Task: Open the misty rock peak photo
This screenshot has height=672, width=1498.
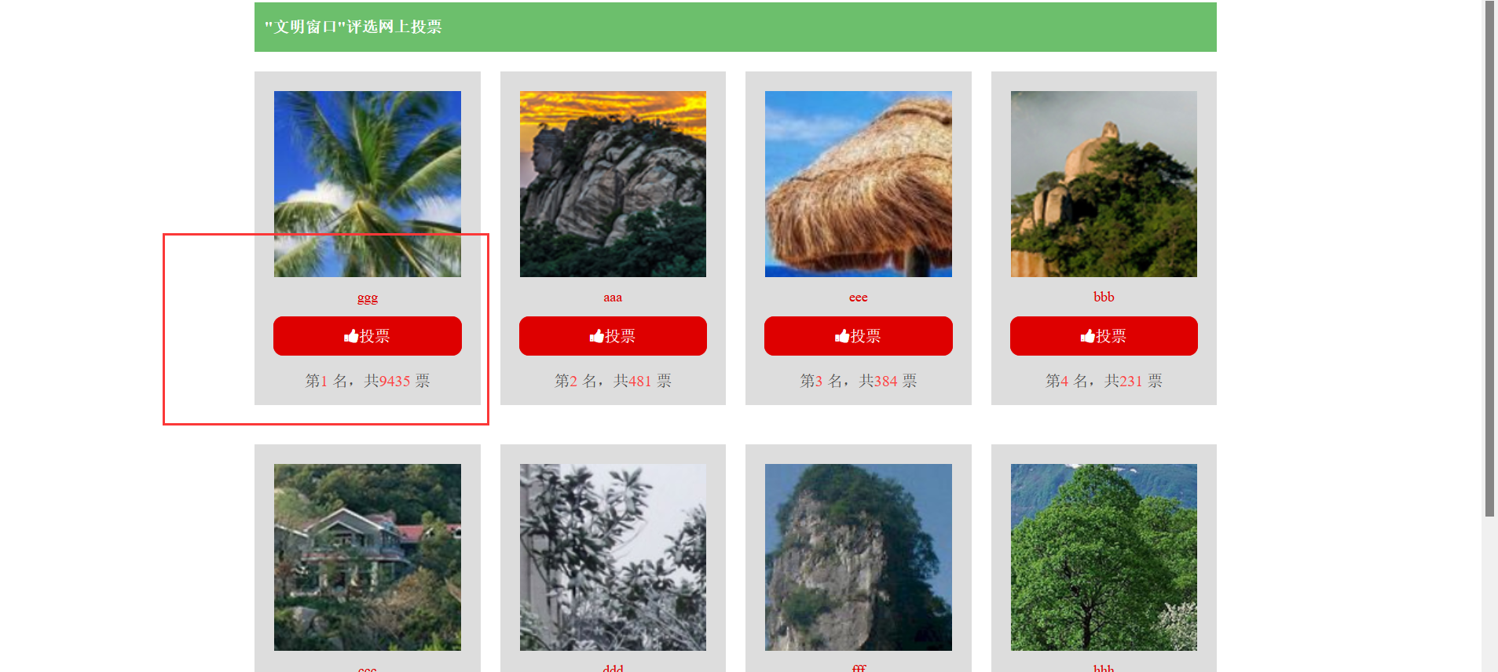Action: point(1104,184)
